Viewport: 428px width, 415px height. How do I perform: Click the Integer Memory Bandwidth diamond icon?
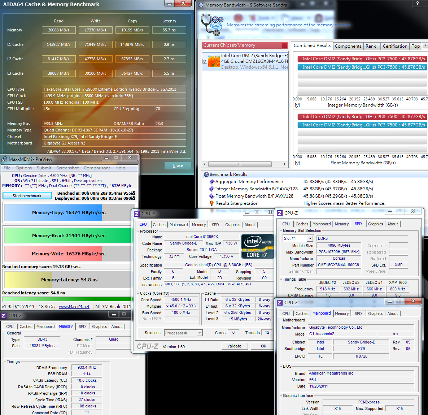point(211,189)
